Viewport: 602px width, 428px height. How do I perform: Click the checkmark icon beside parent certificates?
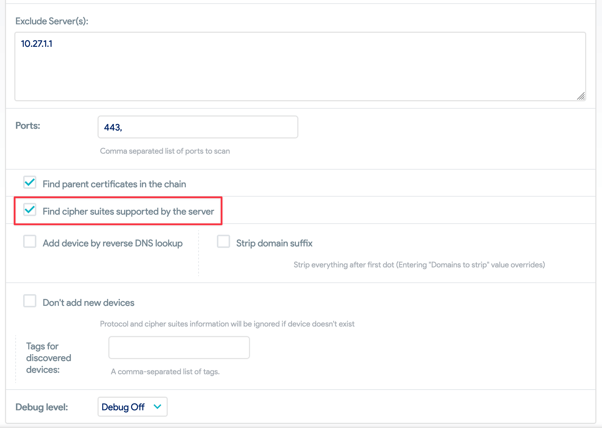(30, 183)
